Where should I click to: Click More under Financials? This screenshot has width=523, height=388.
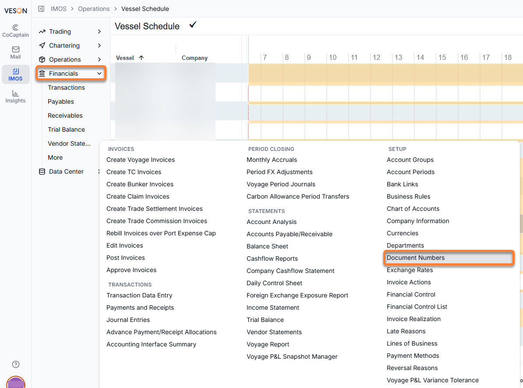[x=55, y=157]
